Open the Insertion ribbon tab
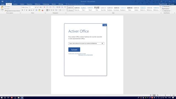 (15, 4)
